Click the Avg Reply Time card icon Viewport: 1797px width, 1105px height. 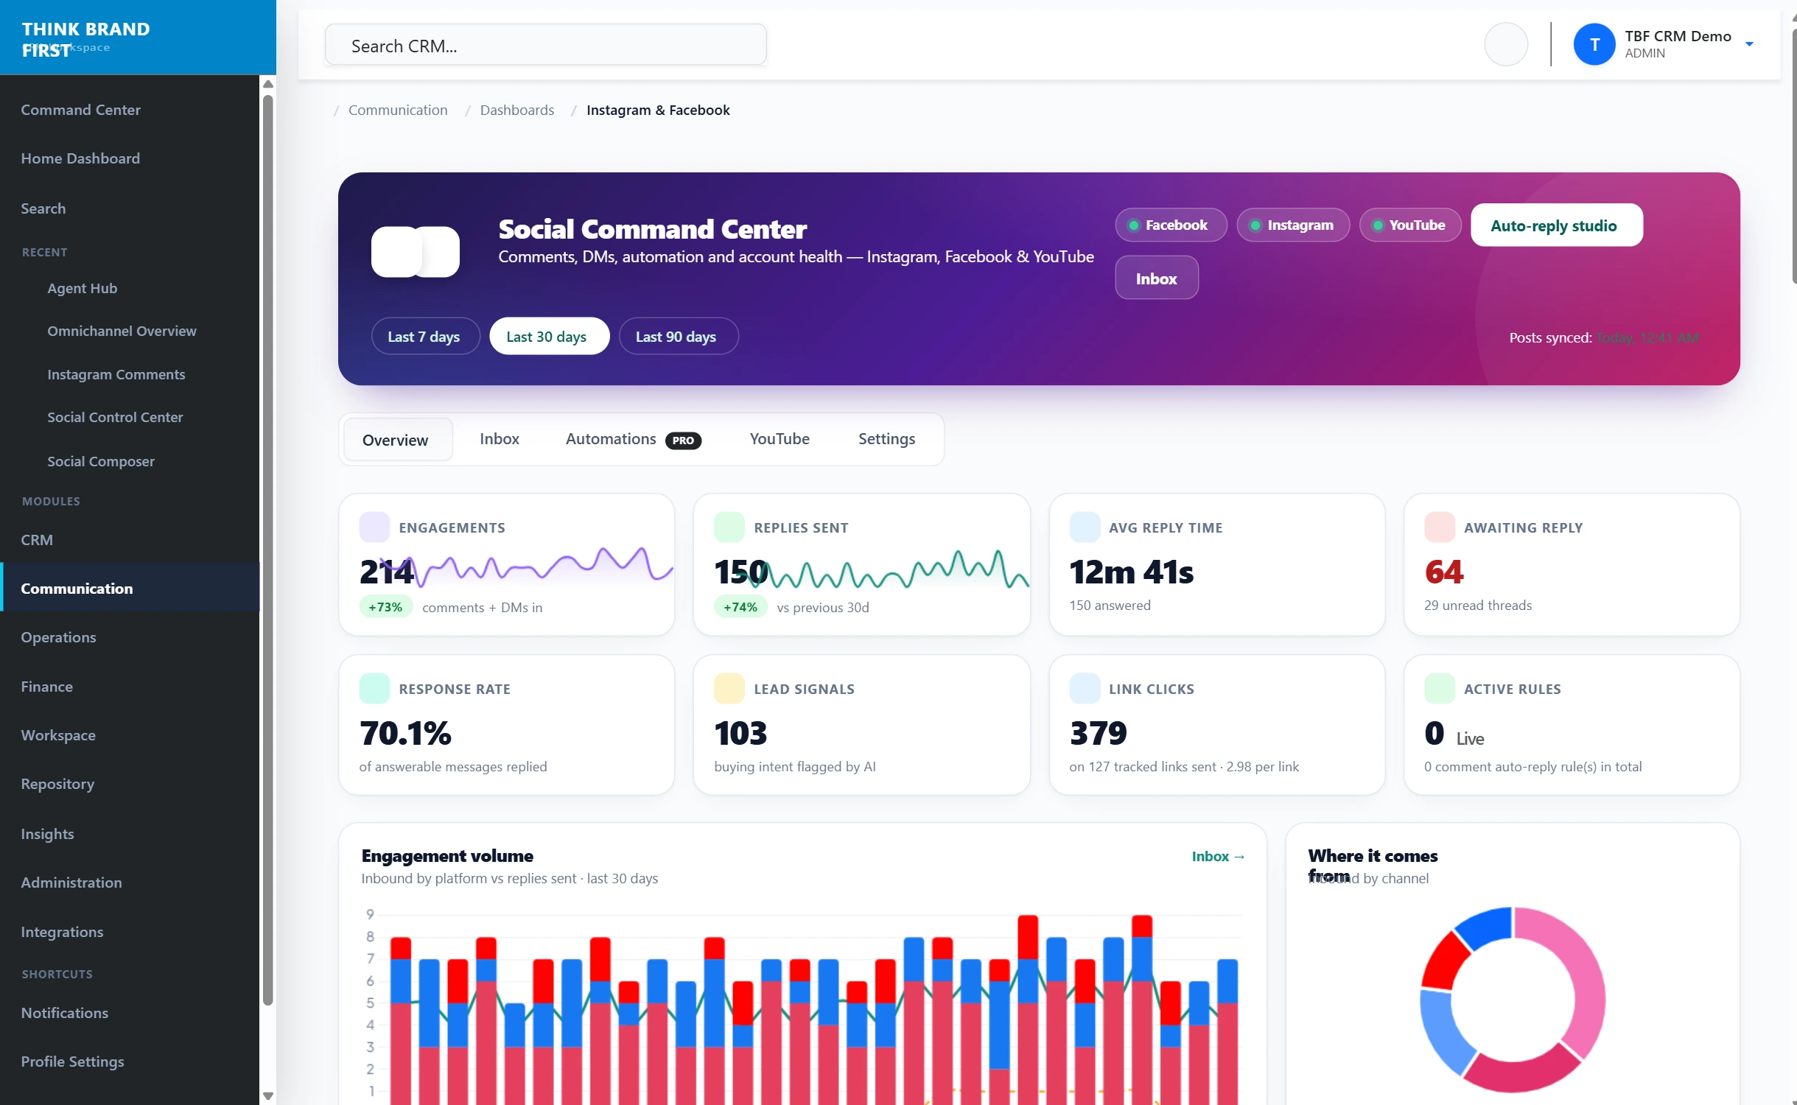pos(1085,527)
